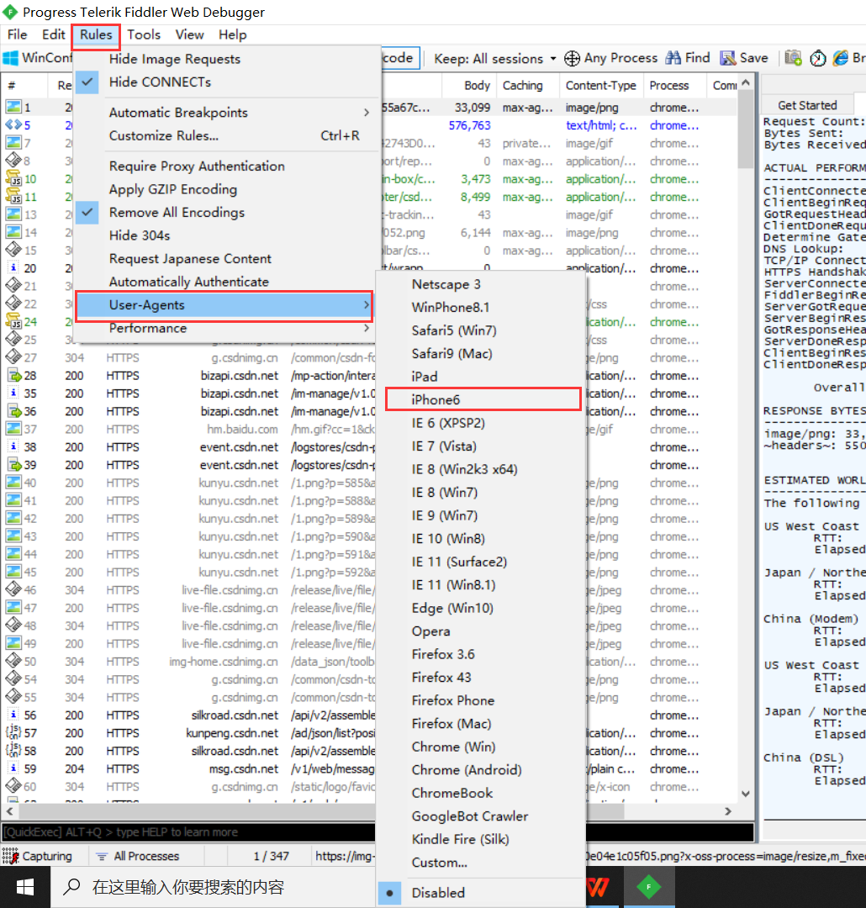
Task: Click the Fiddler icon in the taskbar
Action: click(649, 887)
